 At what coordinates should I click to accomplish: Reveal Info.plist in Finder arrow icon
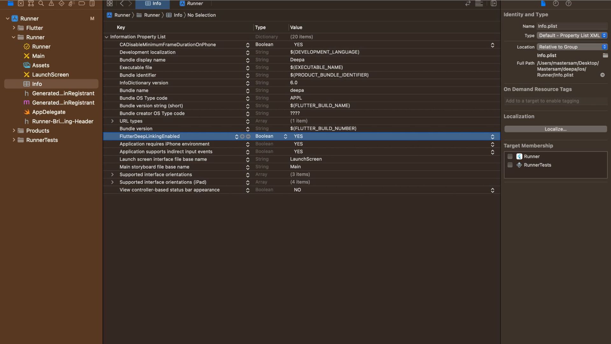click(x=602, y=75)
